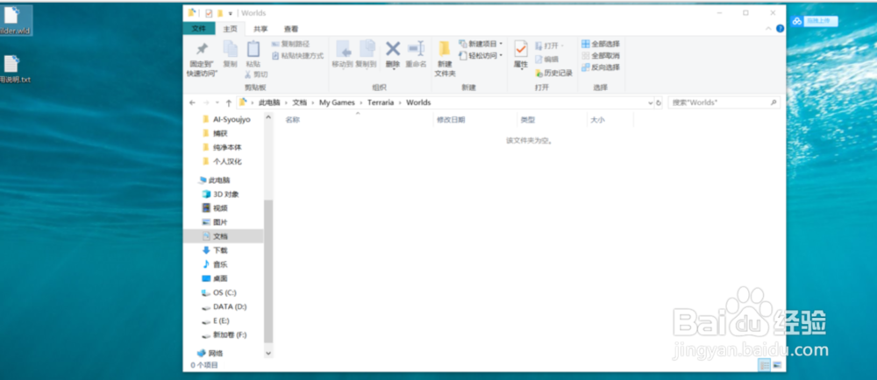
Task: Switch to details view icon
Action: point(764,365)
